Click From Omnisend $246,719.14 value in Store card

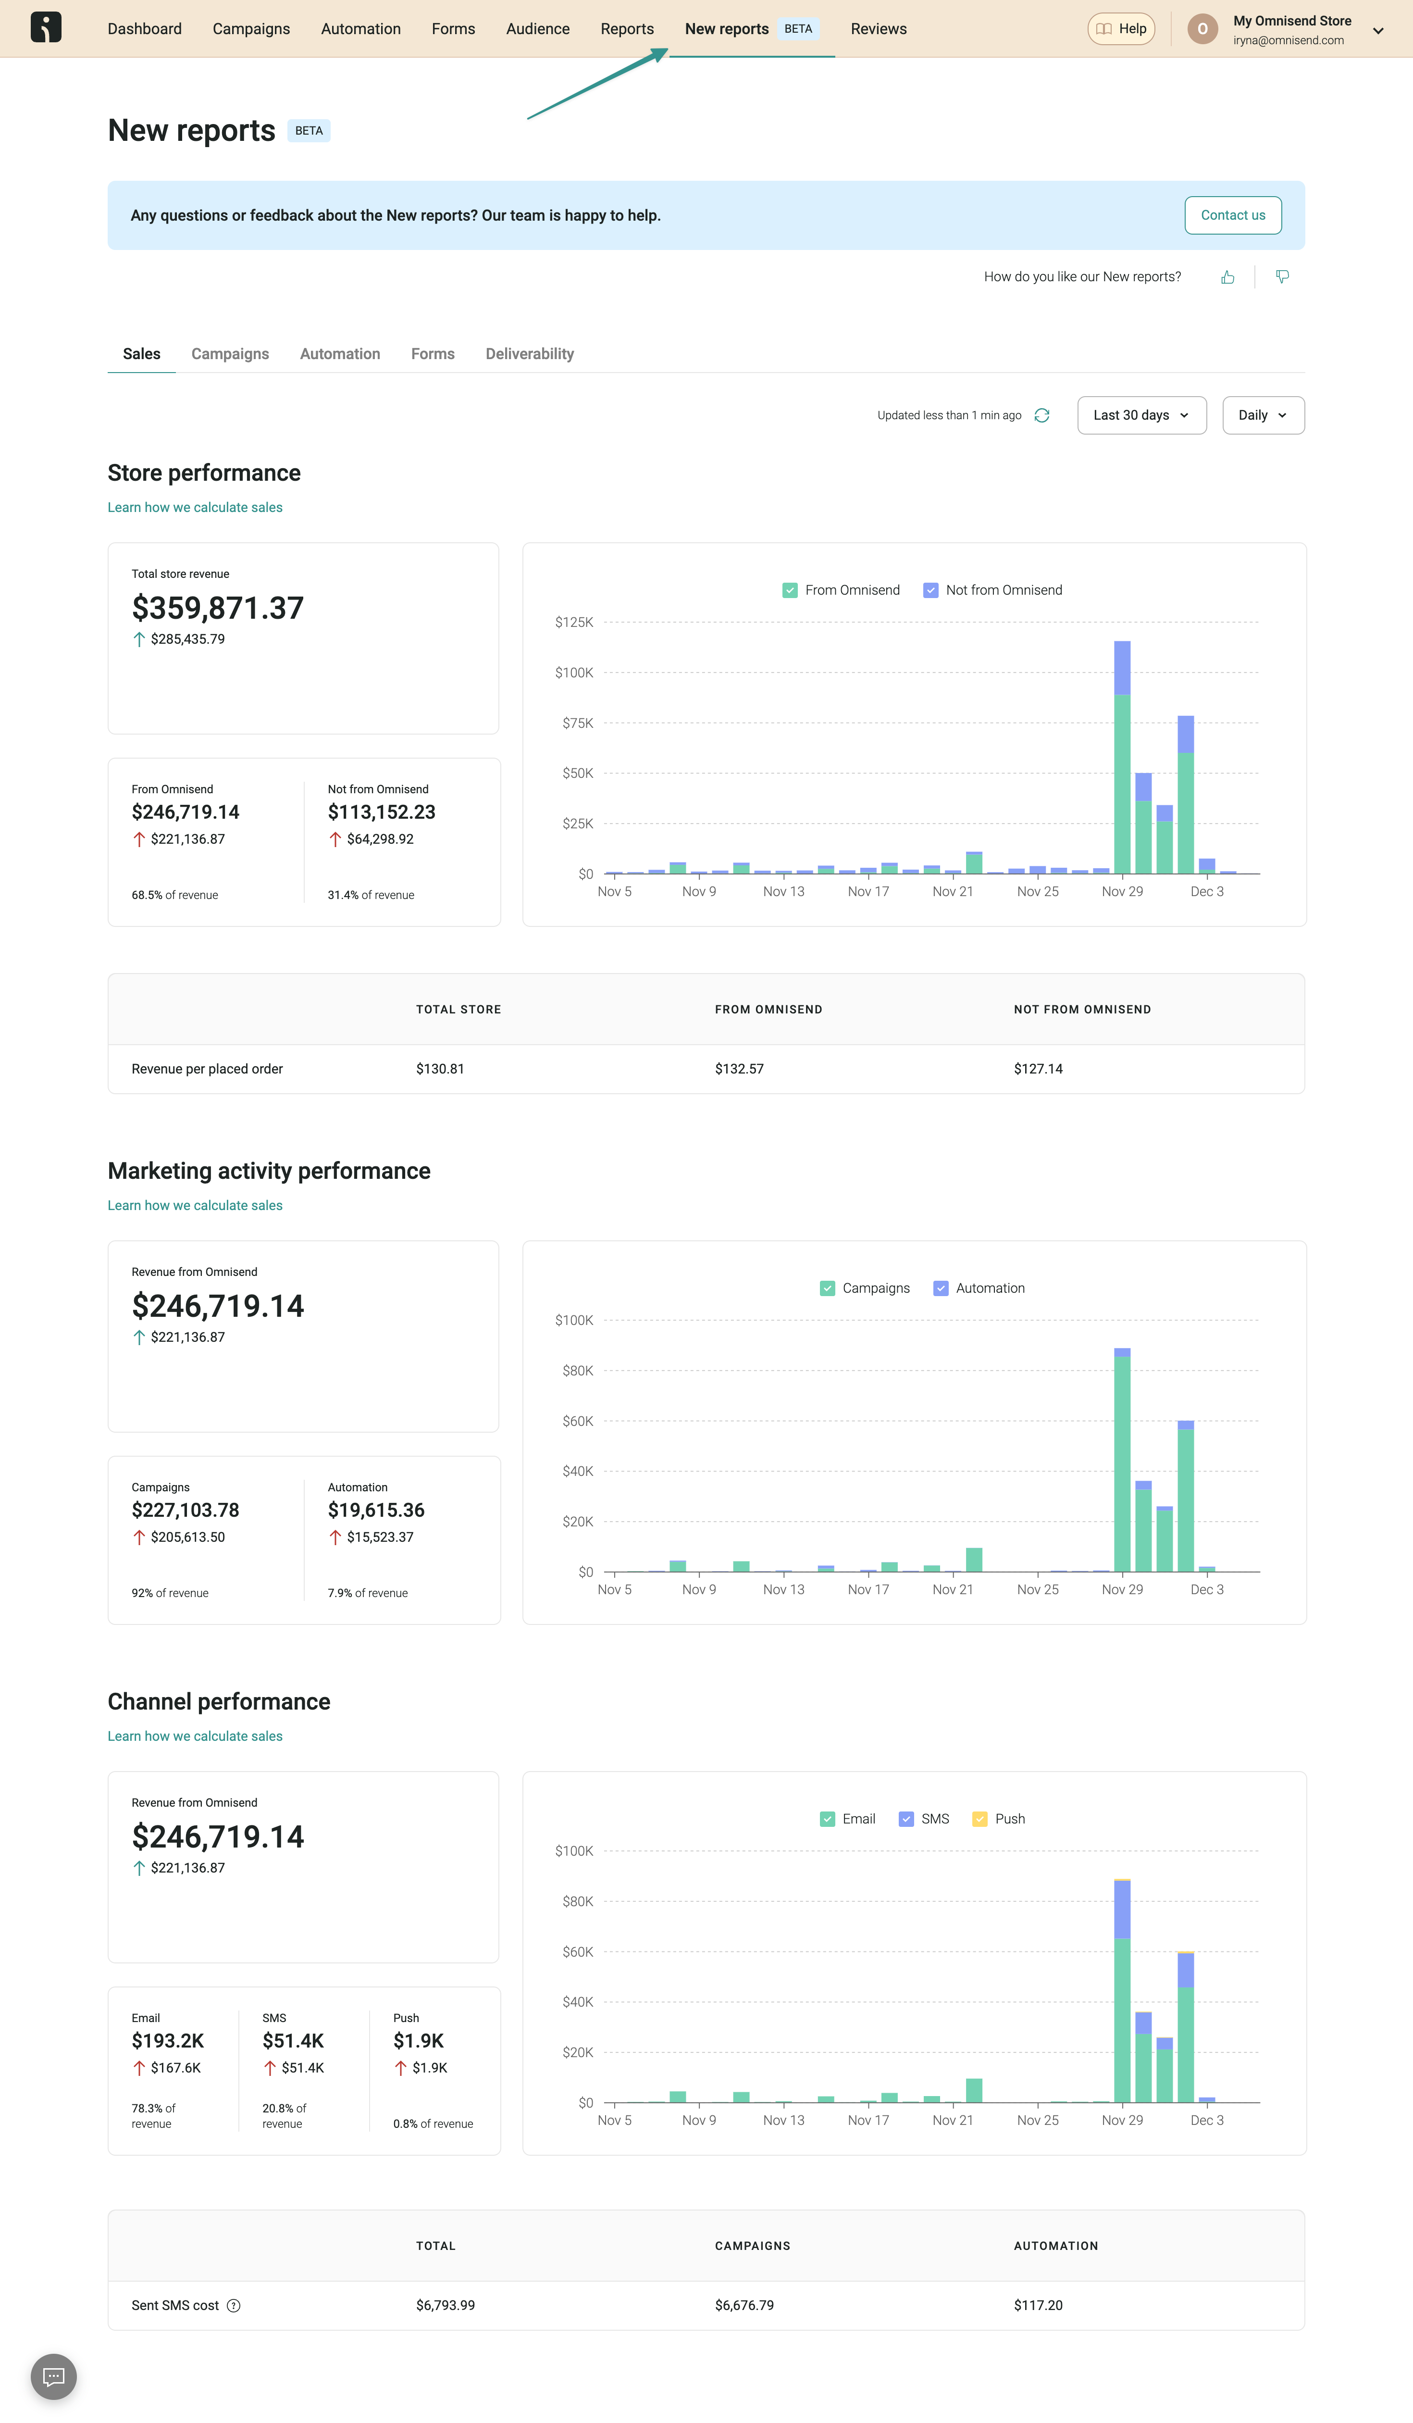pyautogui.click(x=186, y=812)
